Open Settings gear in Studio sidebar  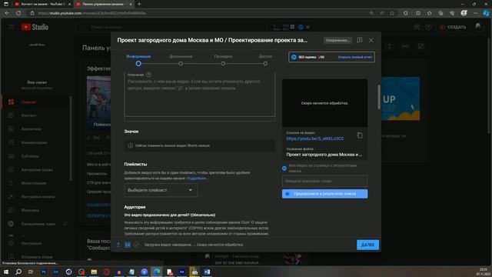pyautogui.click(x=11, y=243)
